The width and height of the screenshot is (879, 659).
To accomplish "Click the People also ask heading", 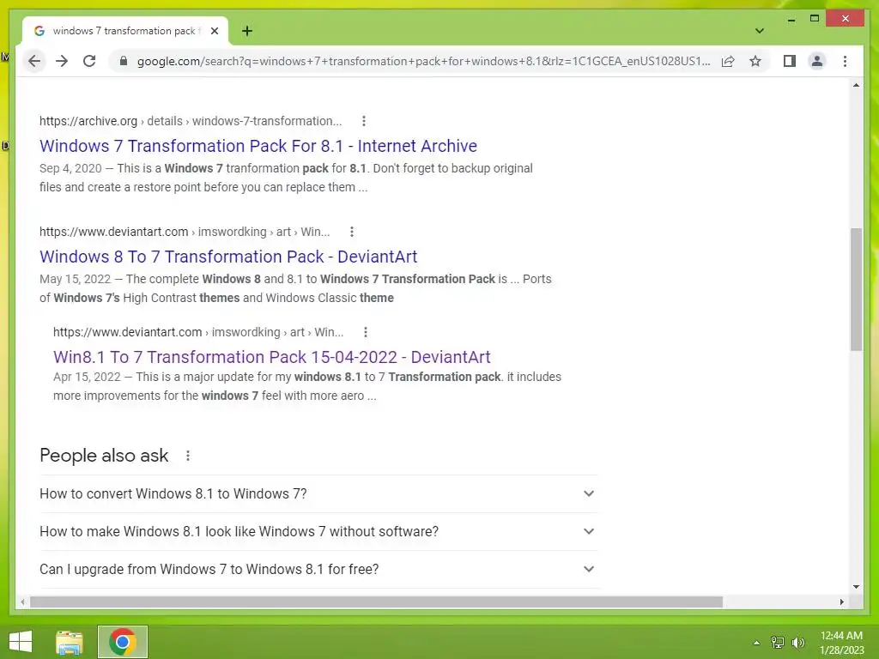I will 104,456.
